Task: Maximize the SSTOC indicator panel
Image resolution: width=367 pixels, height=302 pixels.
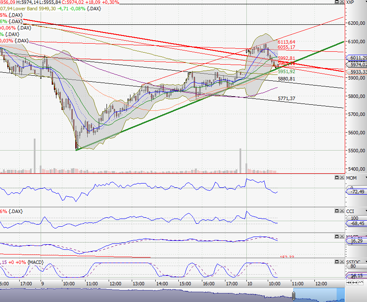Action: pos(337,261)
